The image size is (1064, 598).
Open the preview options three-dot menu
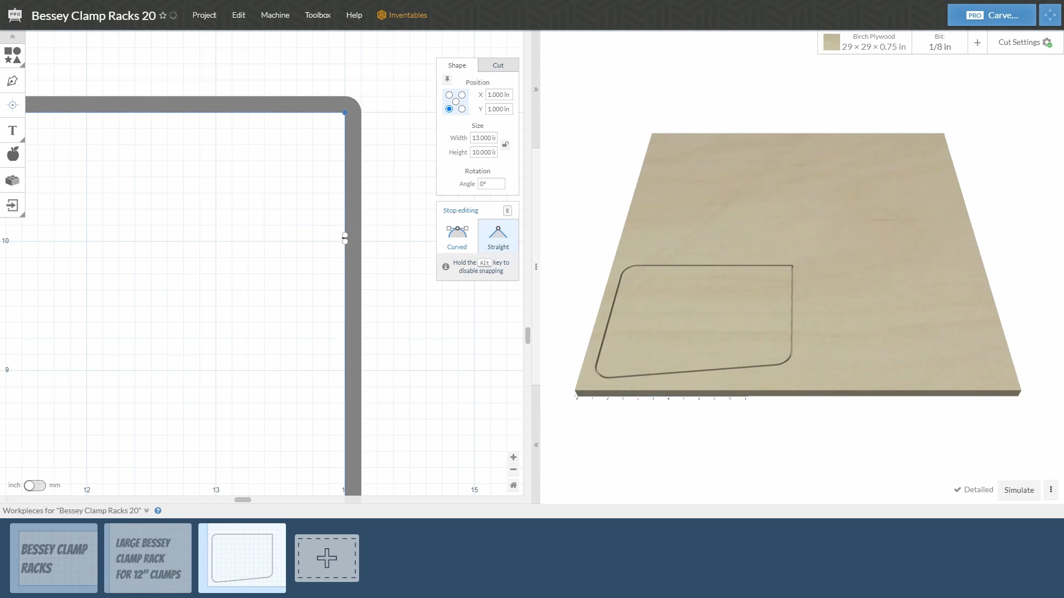tap(1051, 489)
